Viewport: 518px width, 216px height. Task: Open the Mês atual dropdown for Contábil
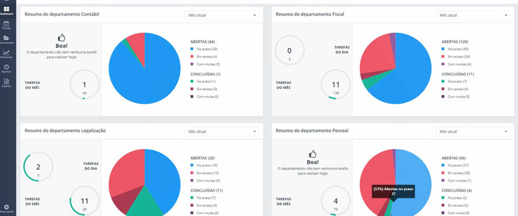222,16
